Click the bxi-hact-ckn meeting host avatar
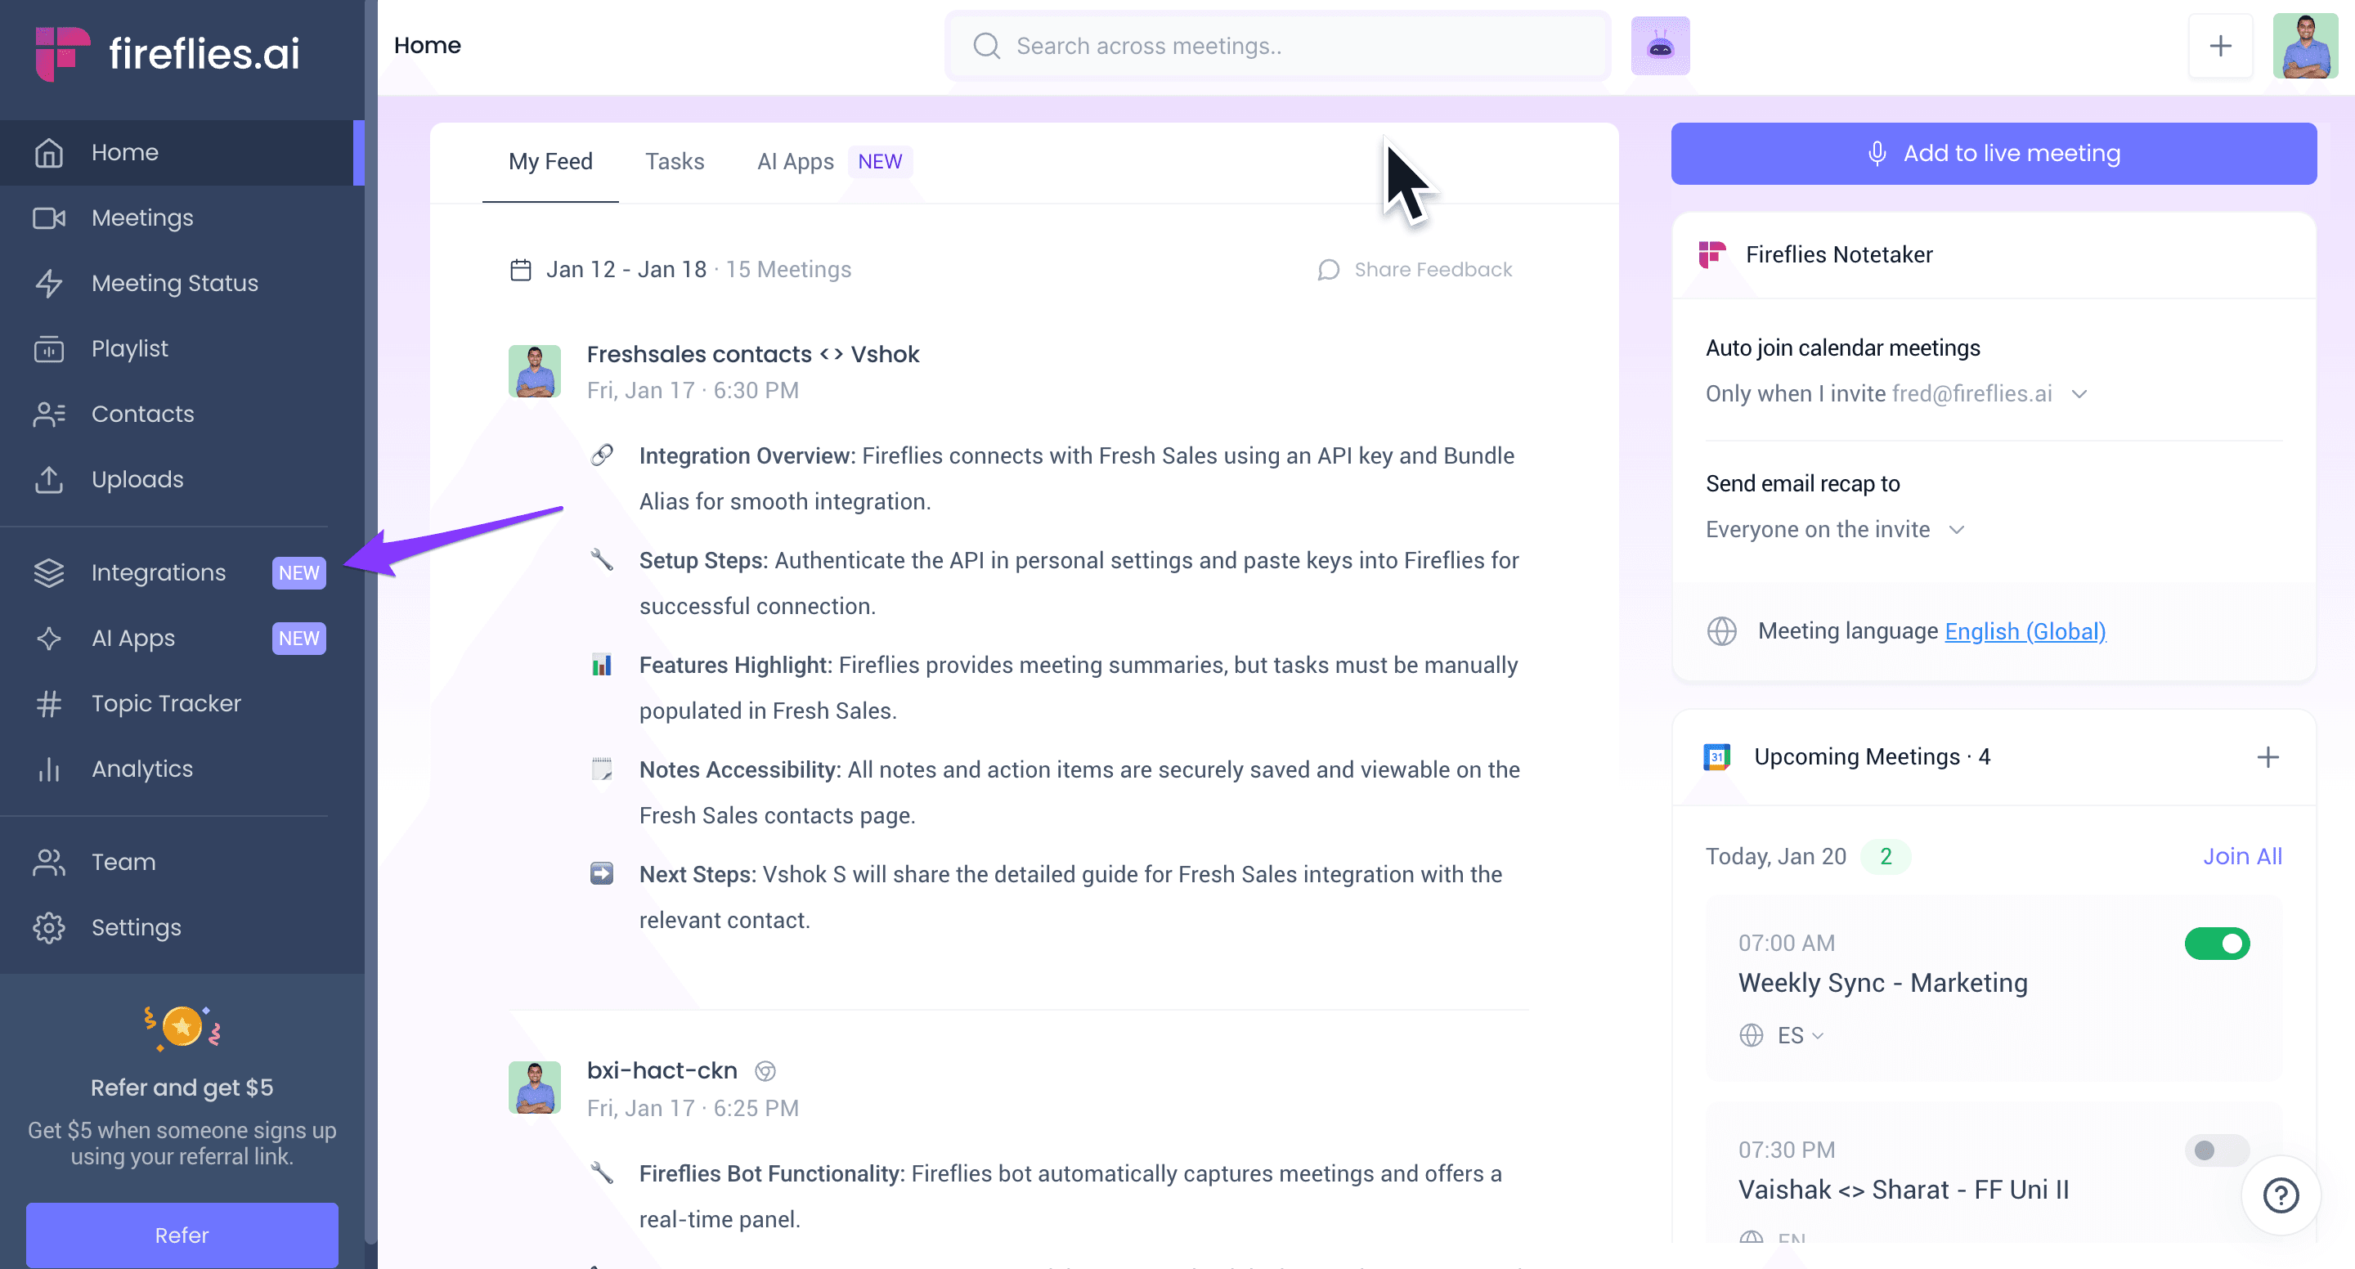Image resolution: width=2355 pixels, height=1269 pixels. pyautogui.click(x=534, y=1088)
